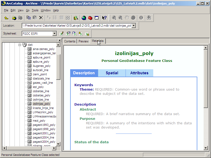This screenshot has width=211, height=158.
Task: Open the Edit menu
Action: [x=13, y=10]
